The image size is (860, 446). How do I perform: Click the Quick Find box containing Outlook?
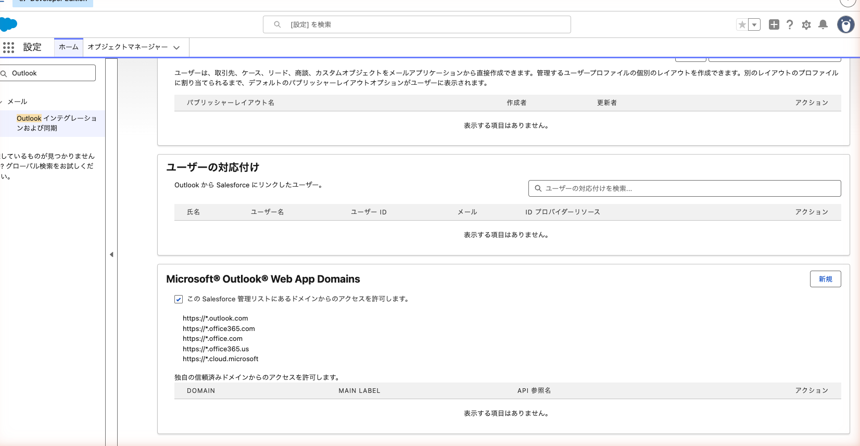click(x=48, y=73)
